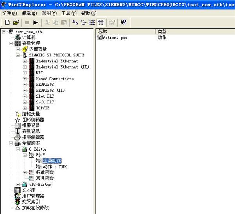Click the C-Editor node icon

[24, 149]
